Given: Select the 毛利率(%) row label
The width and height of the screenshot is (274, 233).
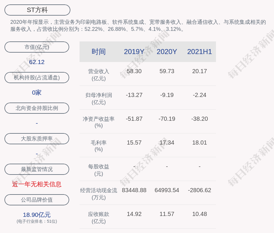Looking at the screenshot, I should 99,146.
